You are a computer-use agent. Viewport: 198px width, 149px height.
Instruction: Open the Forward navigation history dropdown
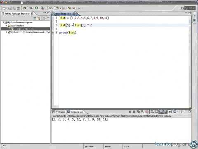pos(82,8)
